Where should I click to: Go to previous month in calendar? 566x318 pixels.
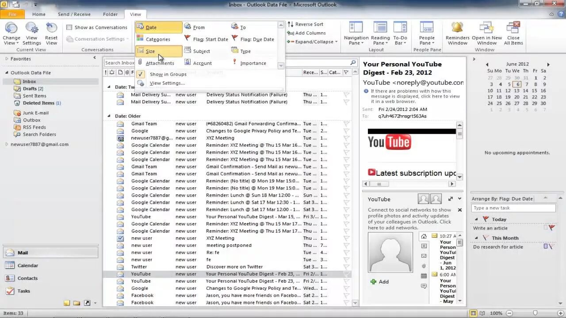point(487,64)
